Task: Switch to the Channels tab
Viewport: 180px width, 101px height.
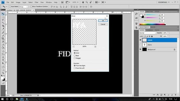Action: [x=149, y=30]
